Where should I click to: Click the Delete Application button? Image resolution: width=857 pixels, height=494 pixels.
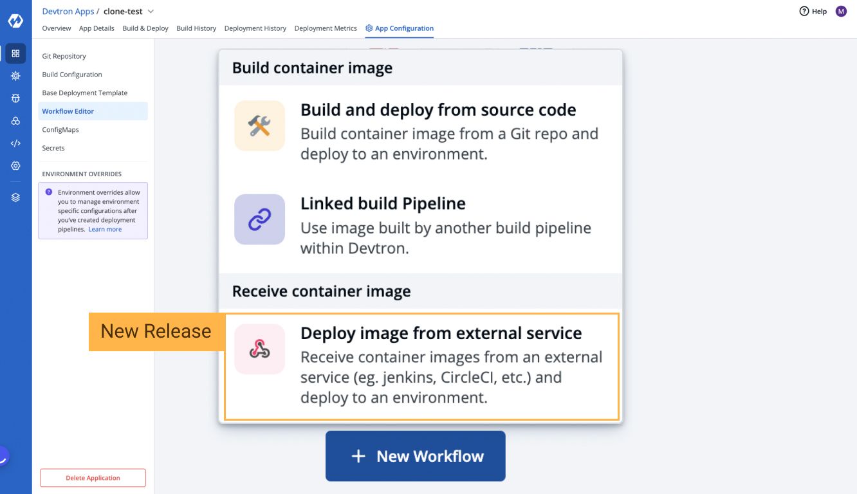coord(93,478)
